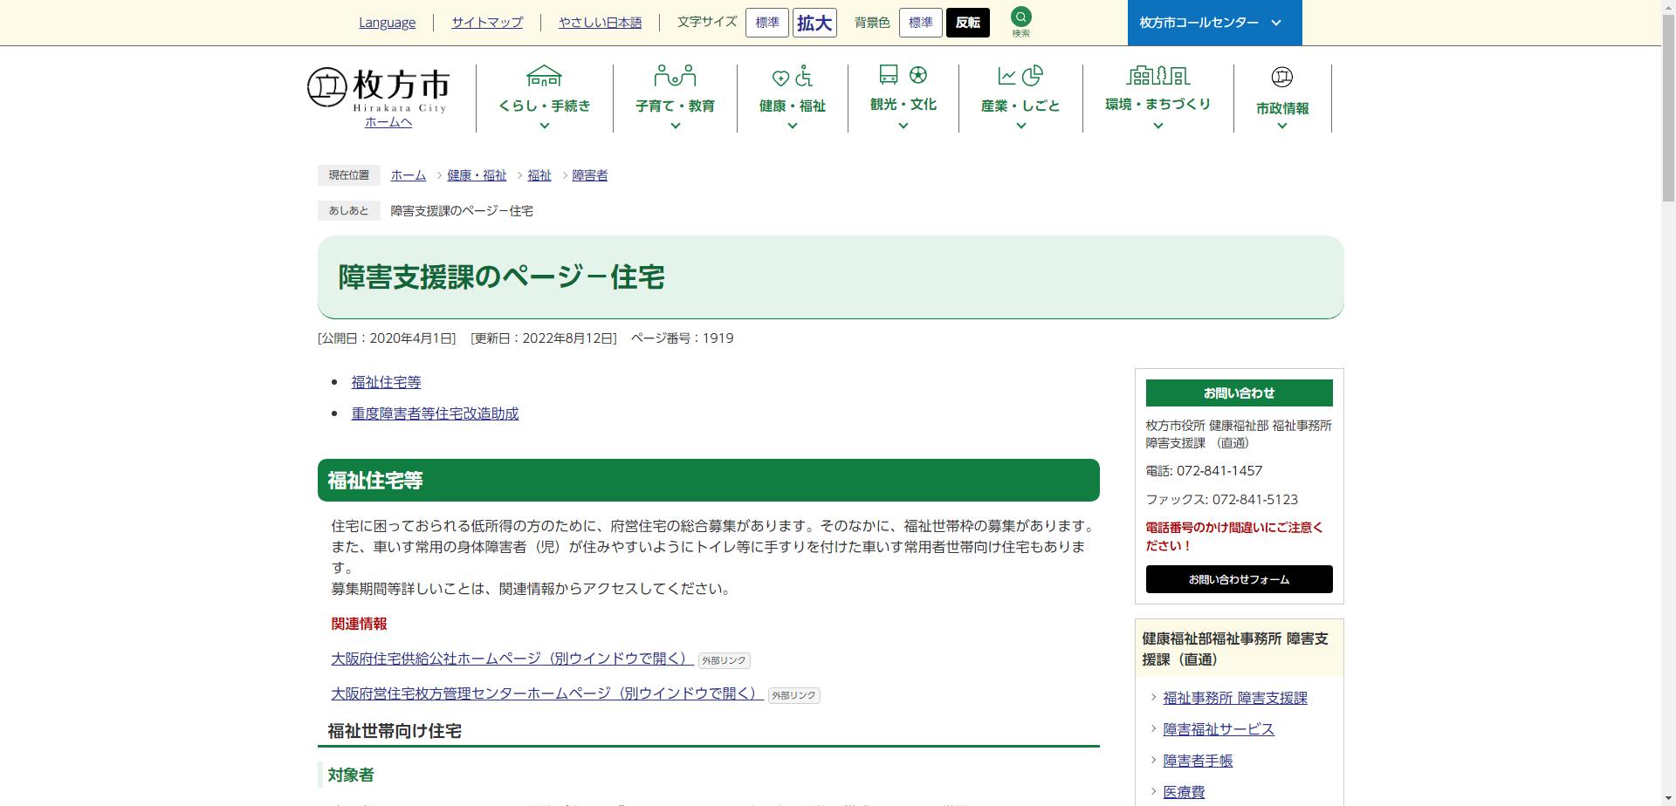Open the 市政情報 menu
1676x806 pixels.
coord(1281,108)
